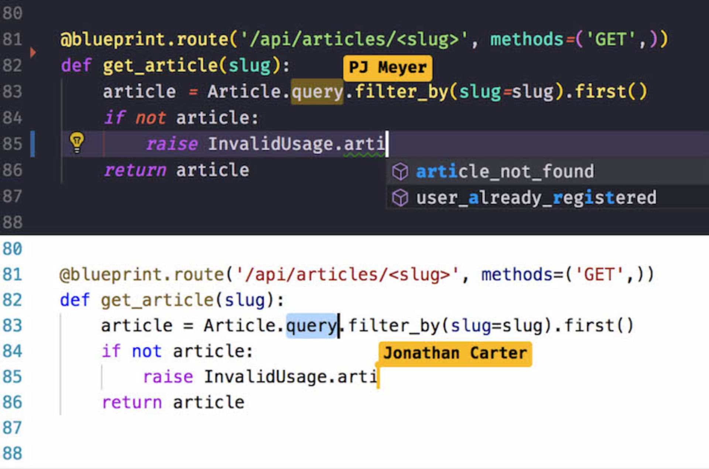Click 'methods' keyword argument in the light editor
The height and width of the screenshot is (469, 709).
(x=517, y=275)
